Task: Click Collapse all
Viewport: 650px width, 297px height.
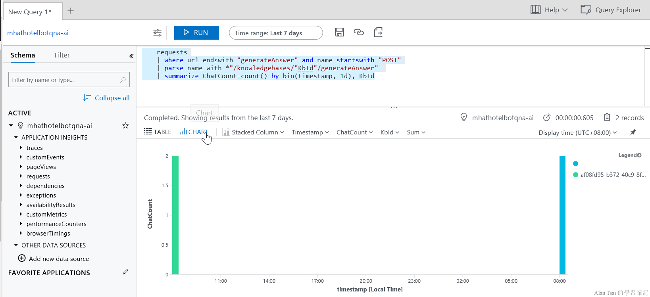Action: (x=106, y=98)
